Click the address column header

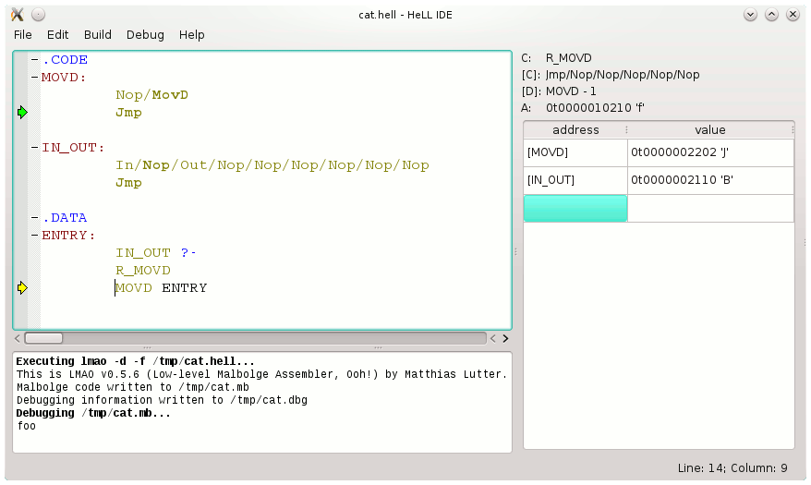[x=575, y=129]
